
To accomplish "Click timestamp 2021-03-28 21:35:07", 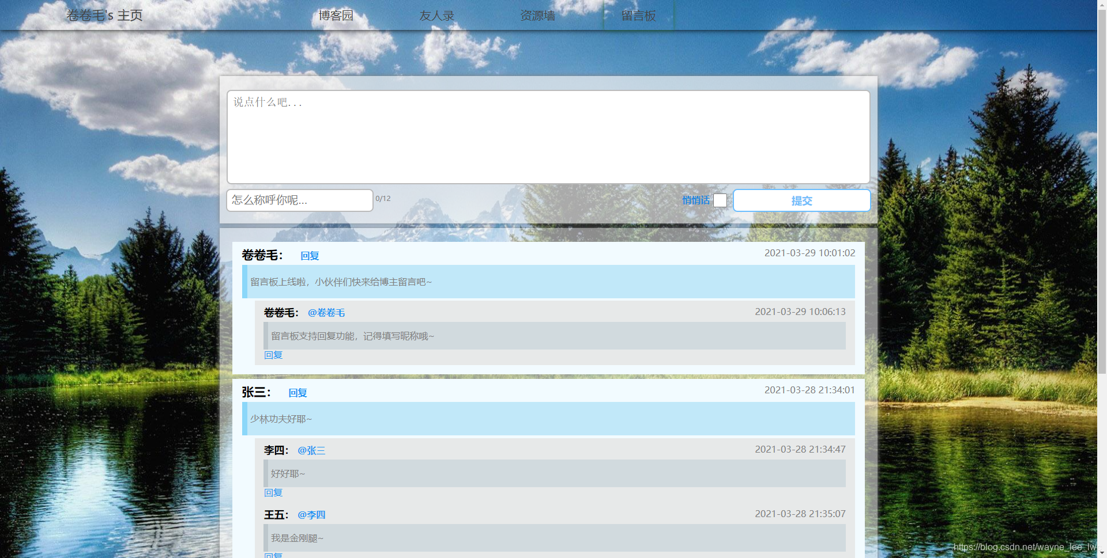I will (800, 514).
